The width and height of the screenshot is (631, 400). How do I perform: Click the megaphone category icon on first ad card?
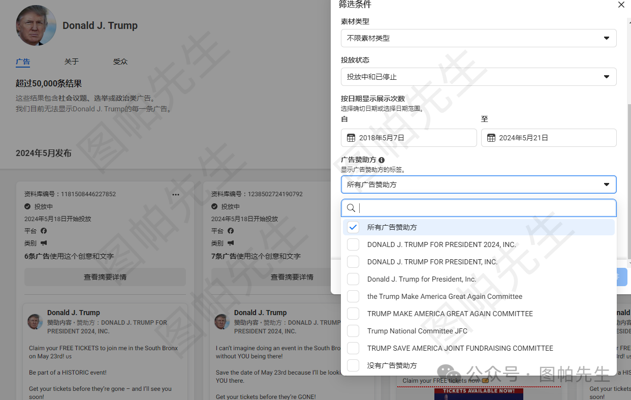(44, 243)
